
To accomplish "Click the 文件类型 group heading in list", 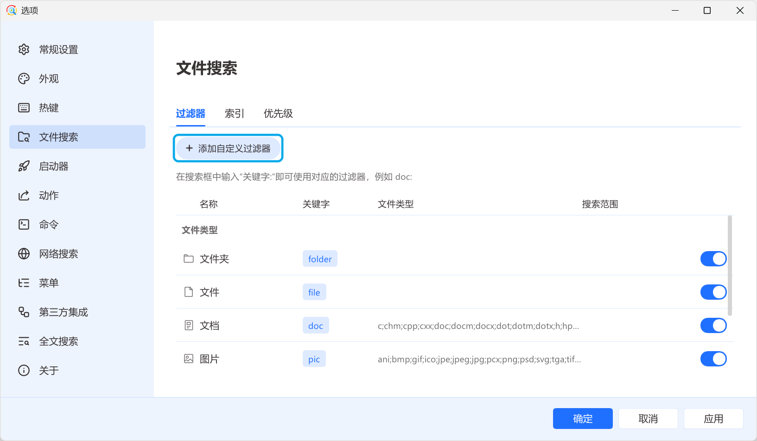I will [200, 230].
